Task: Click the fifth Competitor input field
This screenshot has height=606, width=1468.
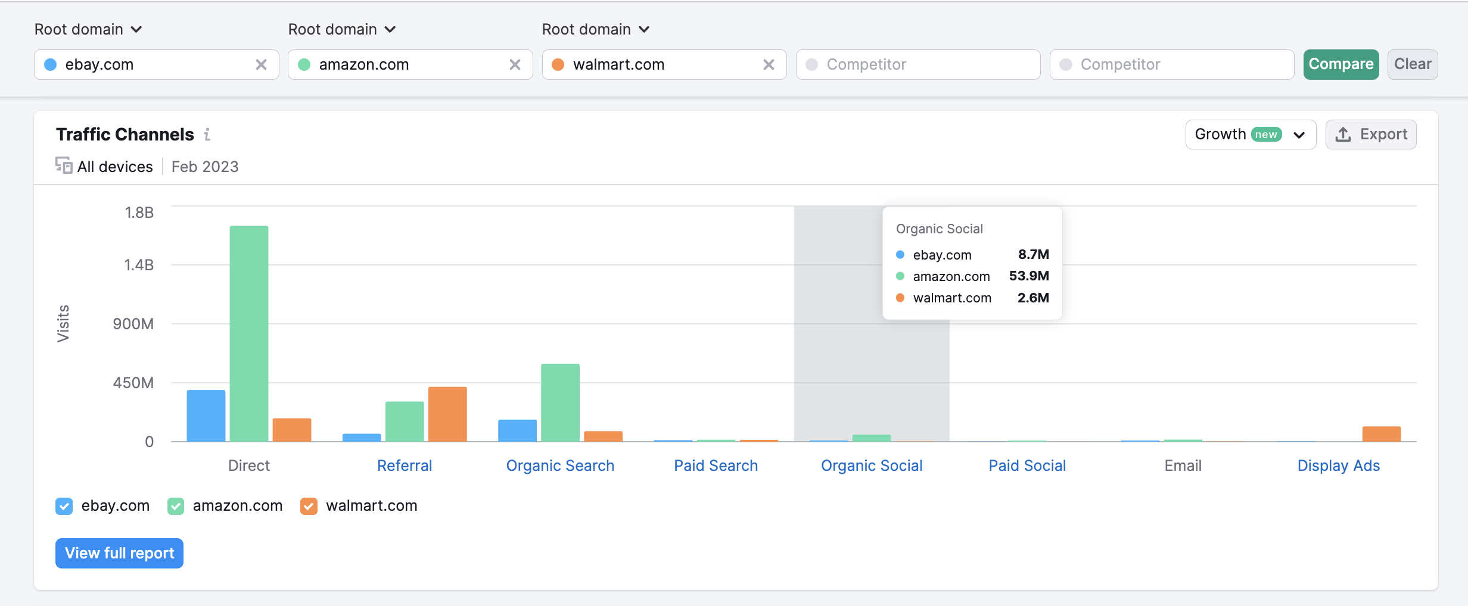Action: click(x=1172, y=64)
